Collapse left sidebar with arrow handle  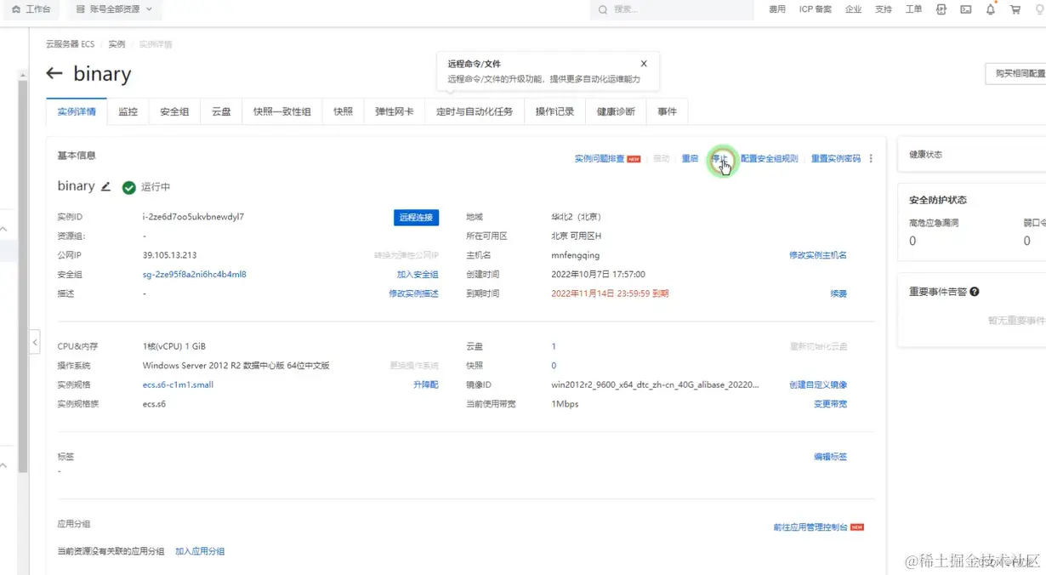35,342
